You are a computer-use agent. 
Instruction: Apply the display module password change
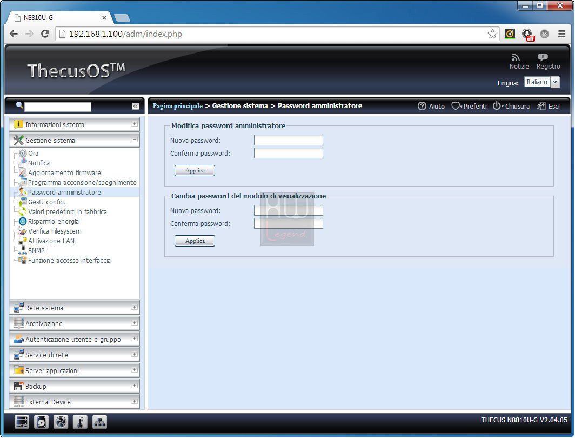point(195,241)
